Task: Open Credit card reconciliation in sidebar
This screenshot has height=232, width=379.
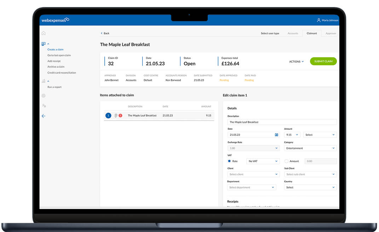Action: 62,73
